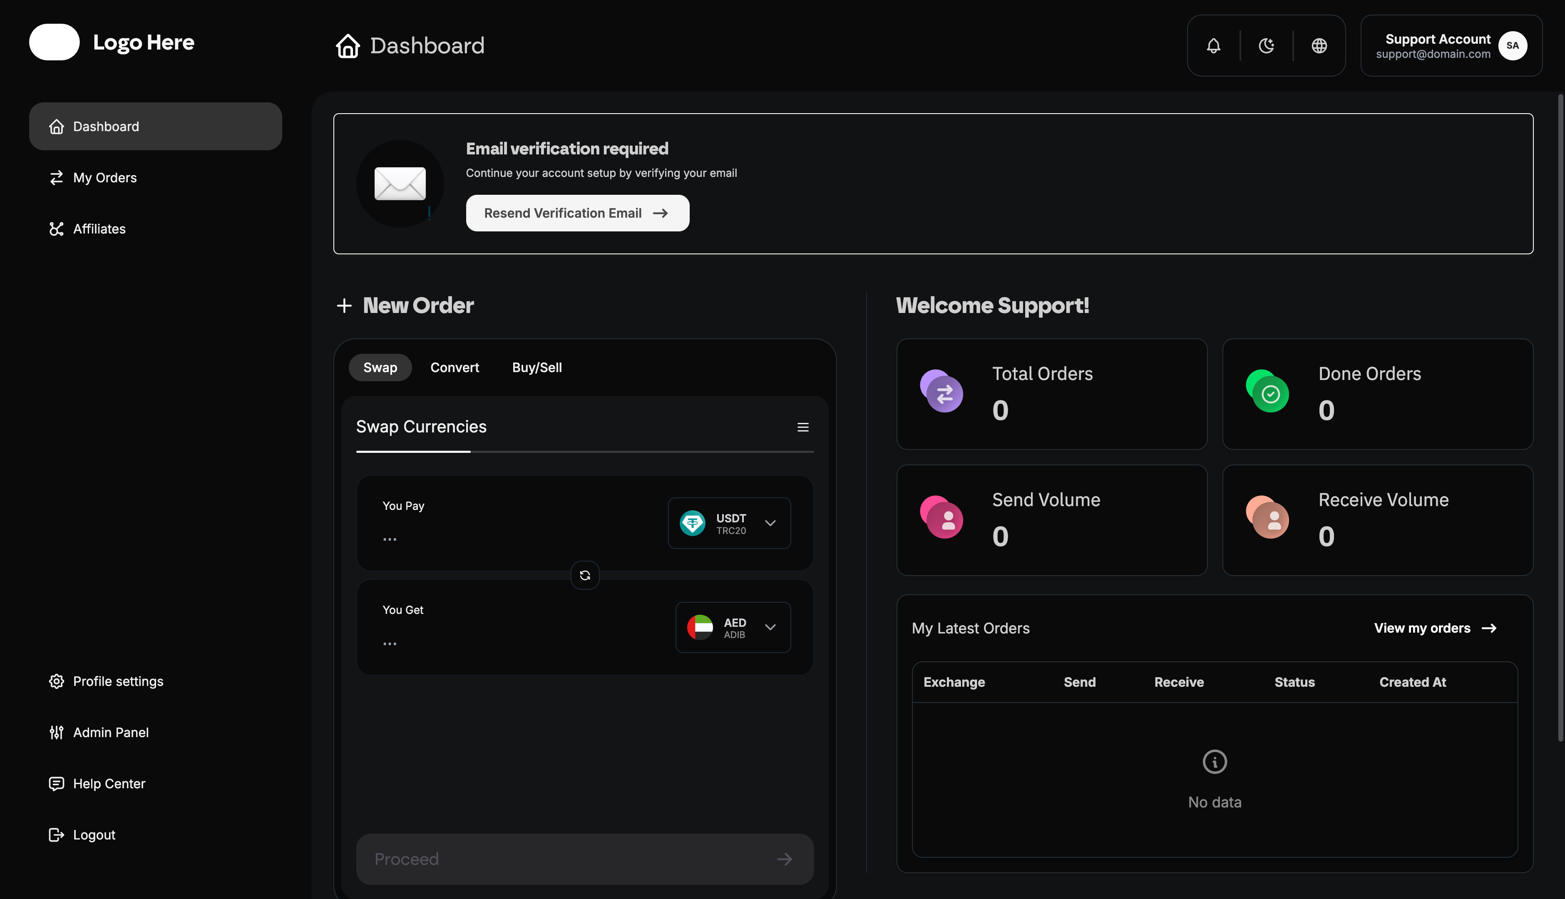Switch to the Convert tab
The width and height of the screenshot is (1565, 899).
(x=455, y=368)
